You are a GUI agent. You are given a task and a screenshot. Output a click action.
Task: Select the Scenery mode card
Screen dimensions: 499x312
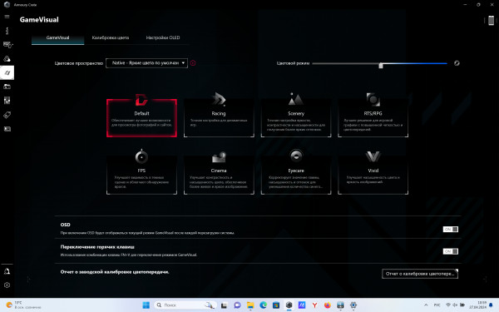(296, 118)
